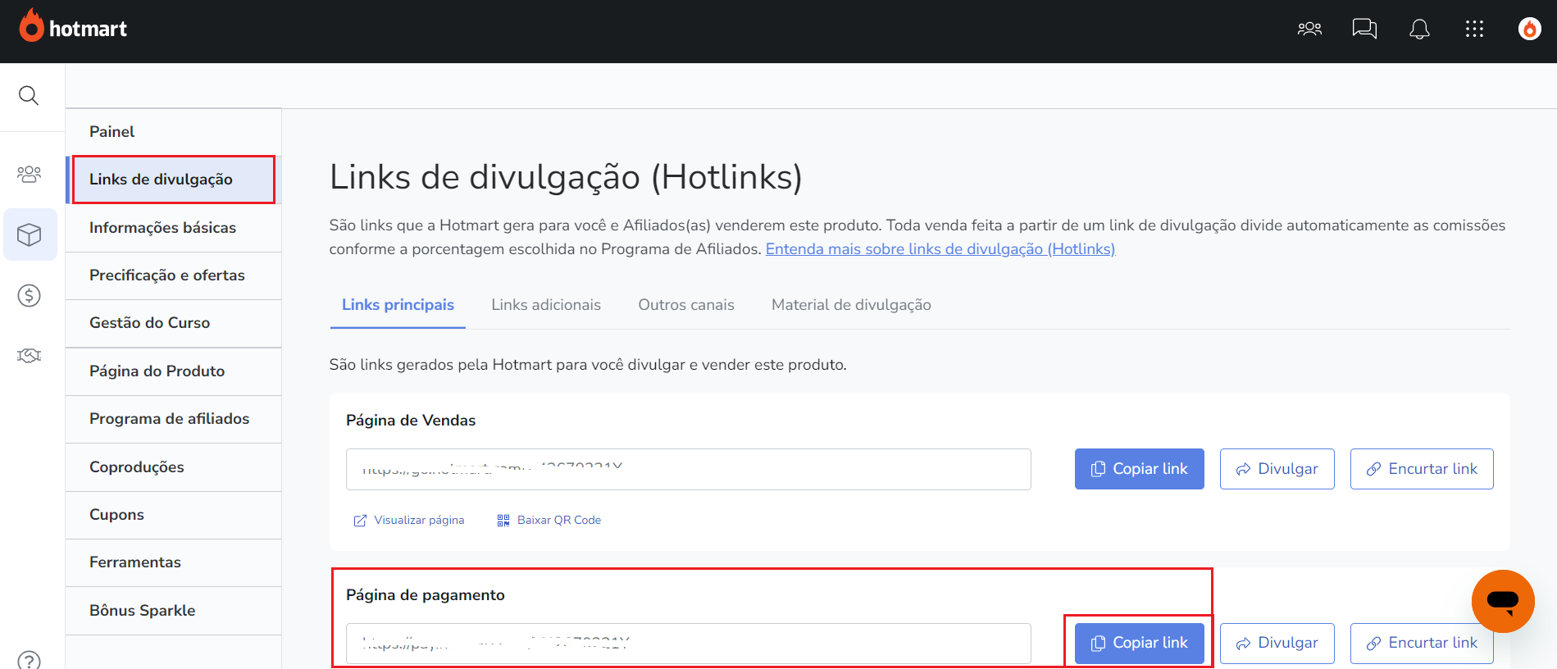Click the Página de pagamento URL field

pyautogui.click(x=689, y=644)
